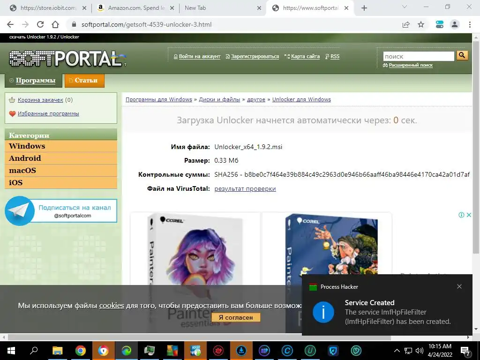480x360 pixels.
Task: Click the AdChoices info icon
Action: [x=461, y=215]
